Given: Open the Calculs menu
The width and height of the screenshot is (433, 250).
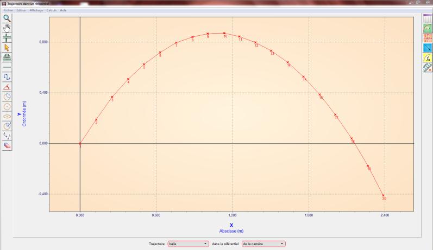Looking at the screenshot, I should coord(52,11).
